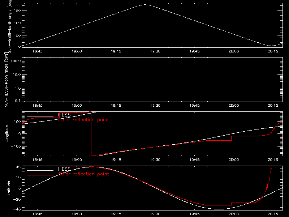Select the 100.0 tick on Moon angle plot

[16, 61]
